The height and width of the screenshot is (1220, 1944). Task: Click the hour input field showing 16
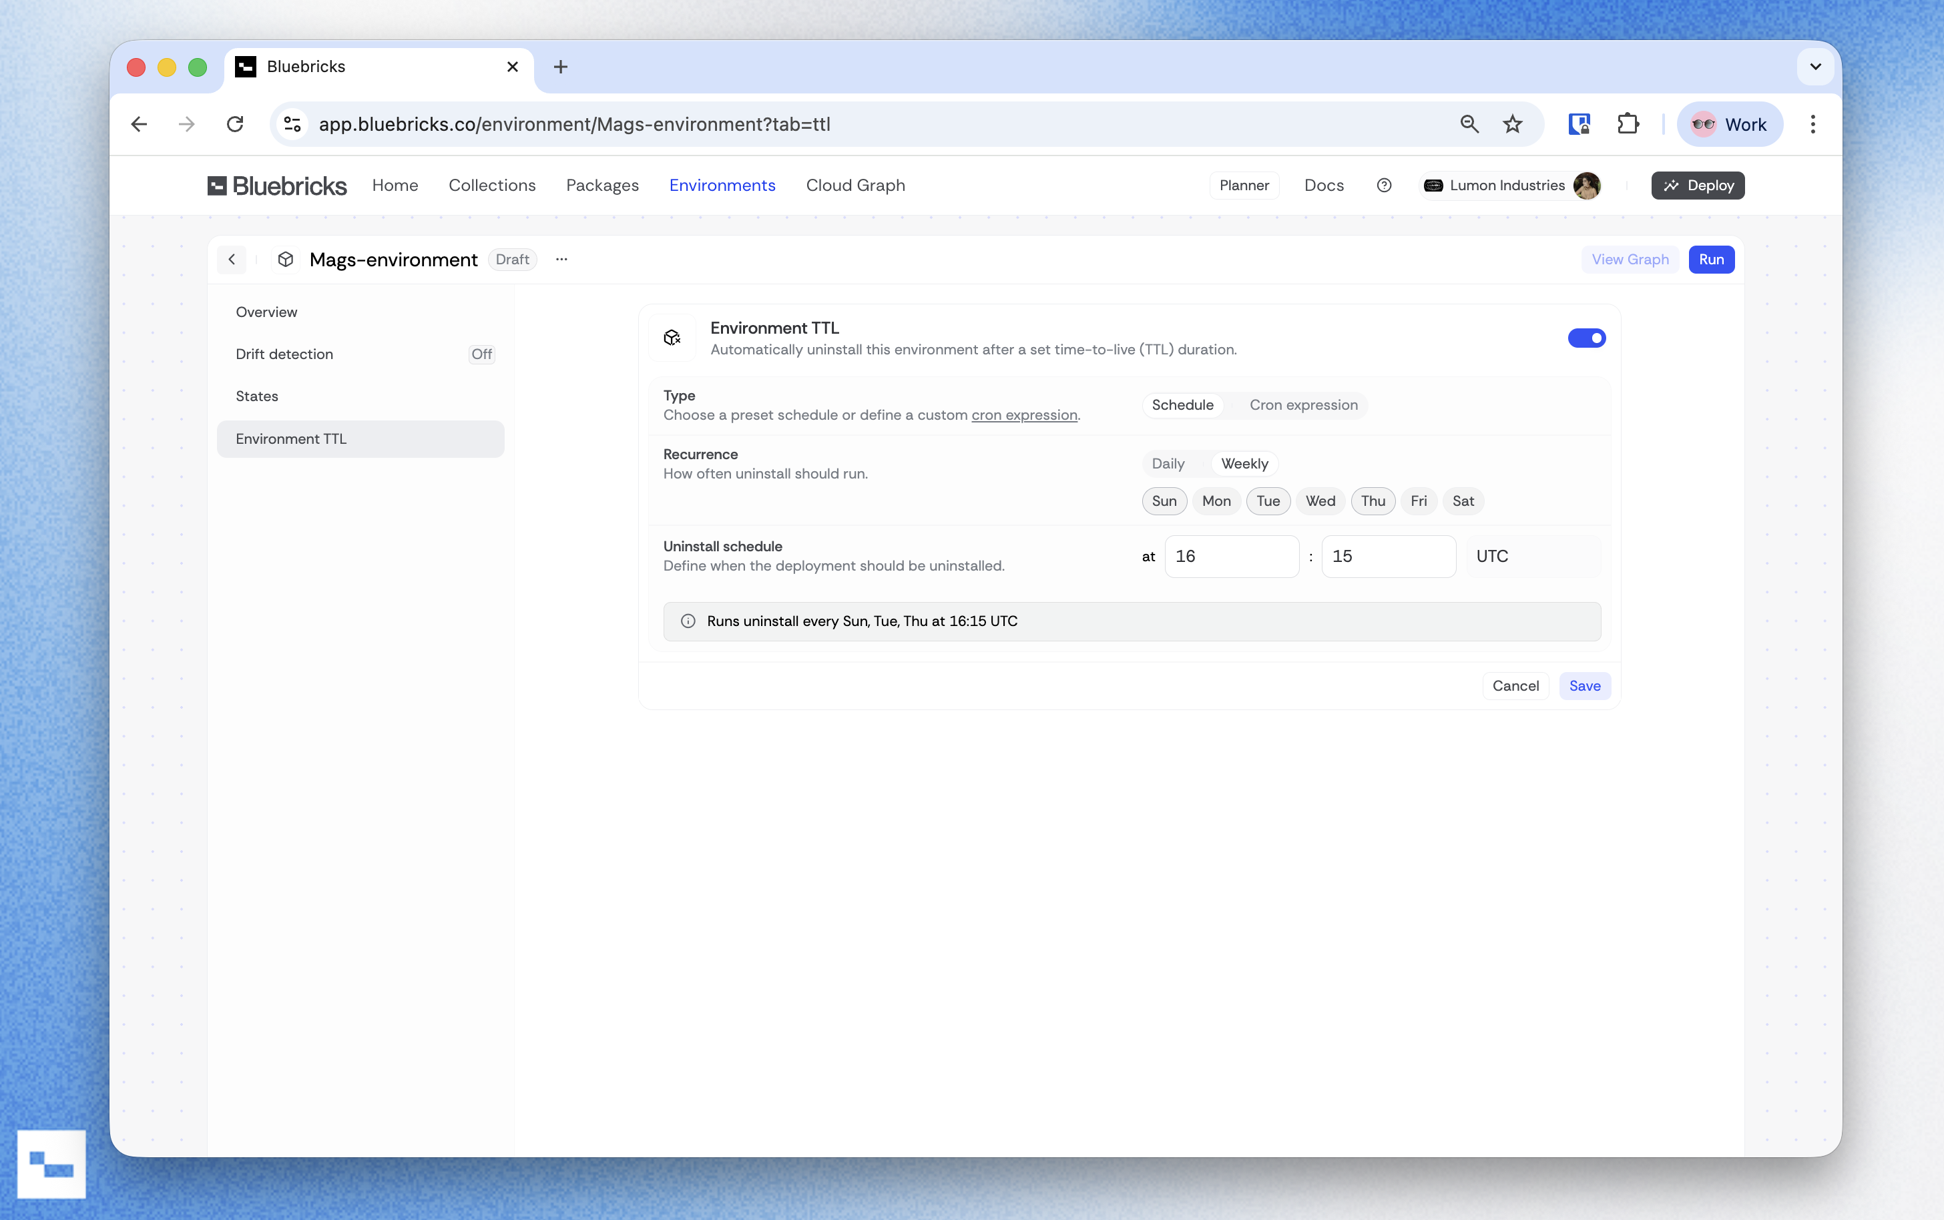(1232, 557)
